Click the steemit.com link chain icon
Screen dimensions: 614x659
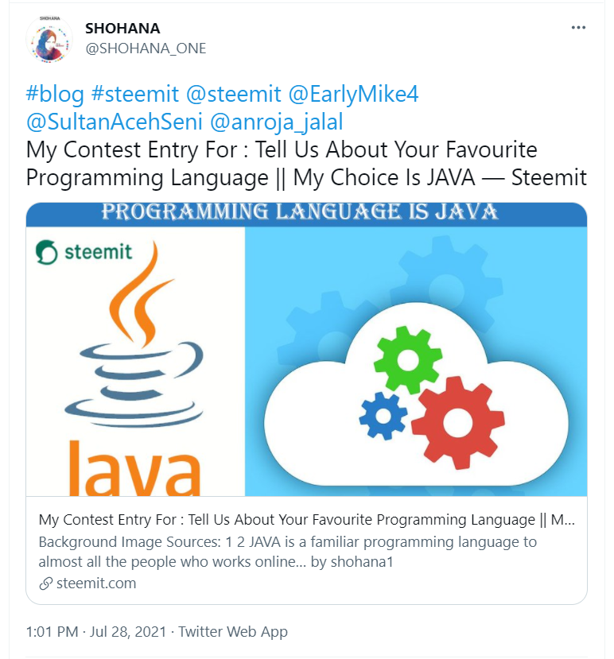pos(45,583)
